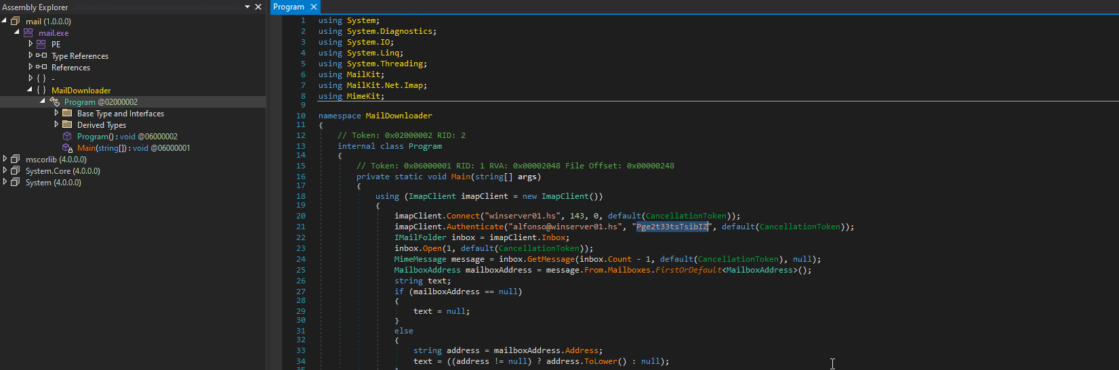Select mscorlib (4.0.0.0) in the tree
The image size is (1119, 370).
pos(56,160)
